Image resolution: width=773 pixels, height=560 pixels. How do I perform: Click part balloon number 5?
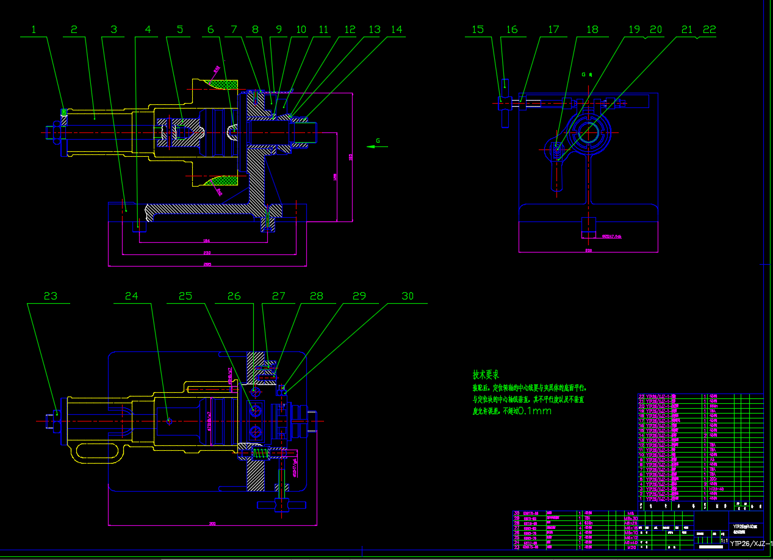[180, 29]
